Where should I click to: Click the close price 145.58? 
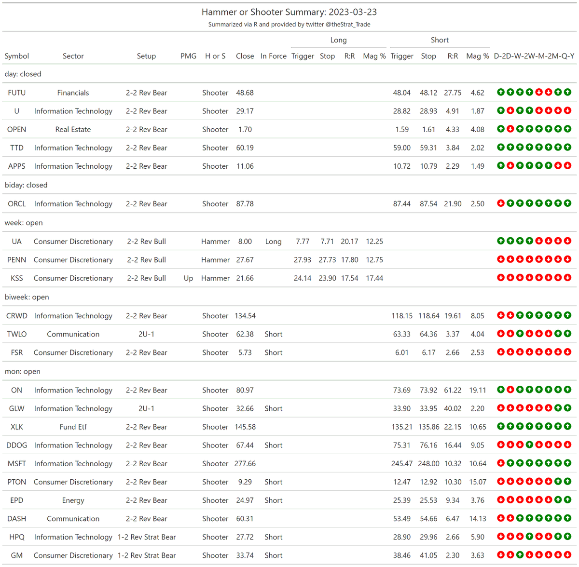click(x=245, y=427)
